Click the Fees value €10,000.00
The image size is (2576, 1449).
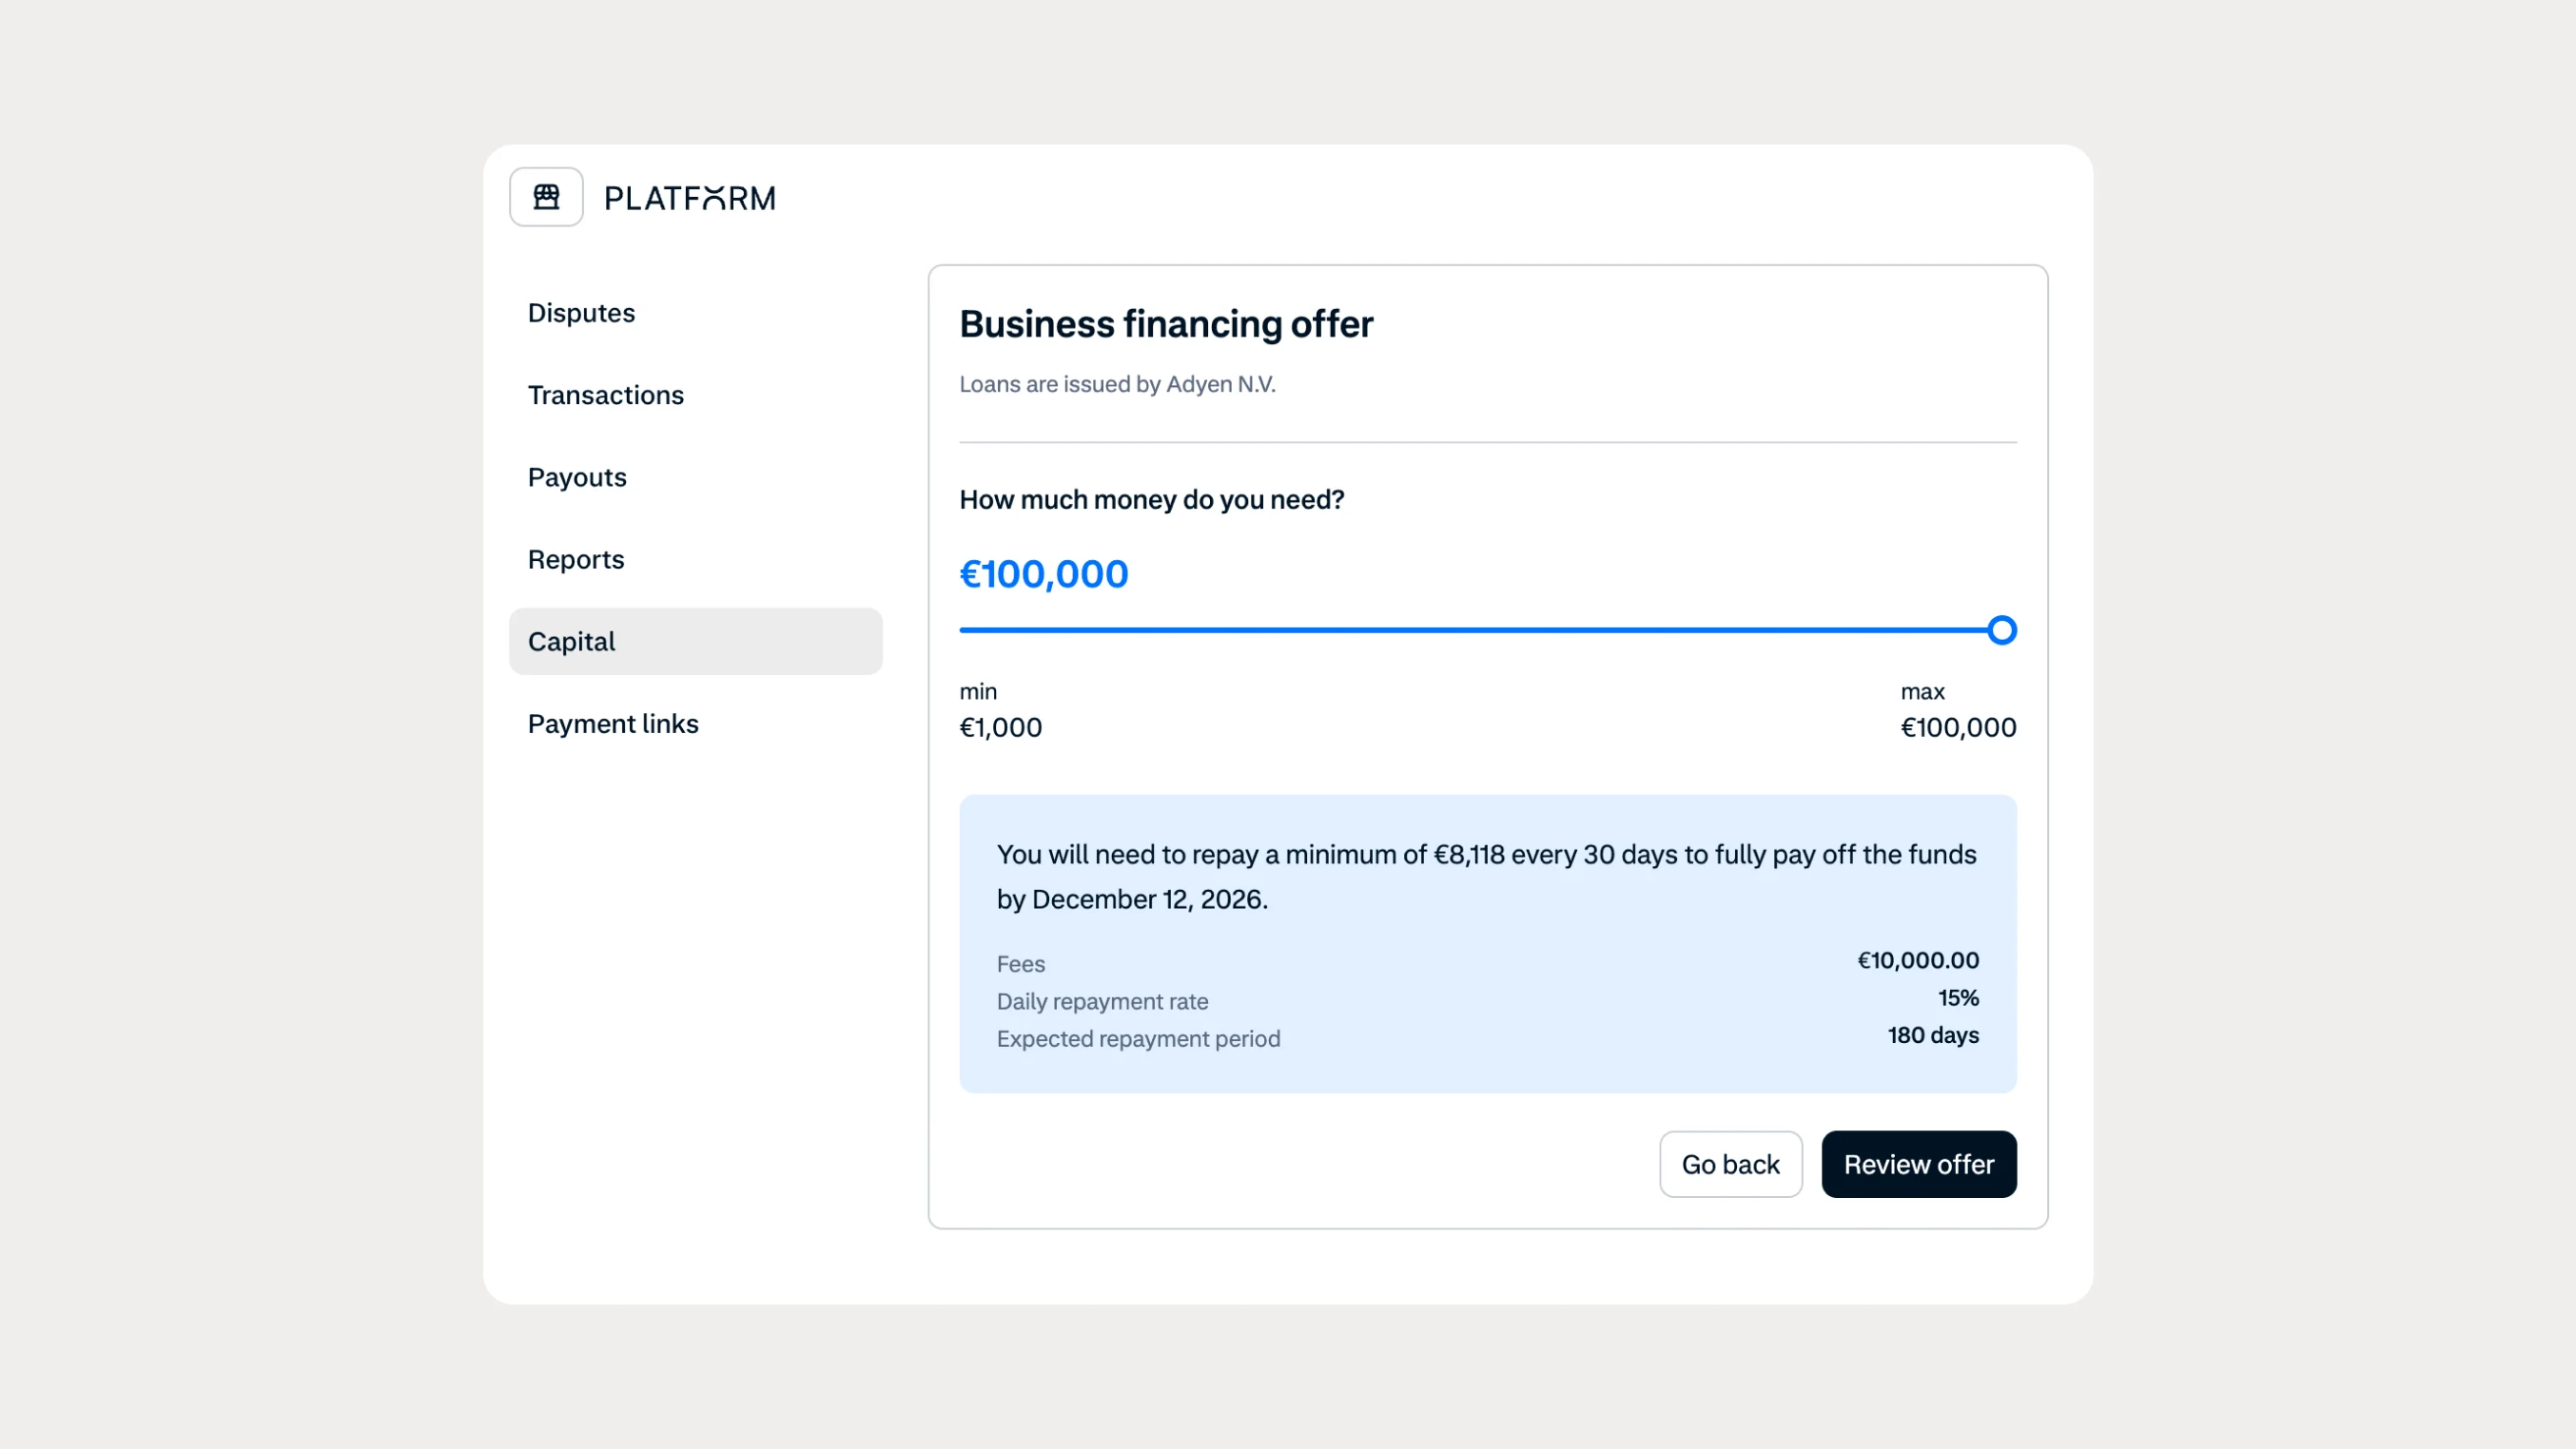tap(1916, 960)
